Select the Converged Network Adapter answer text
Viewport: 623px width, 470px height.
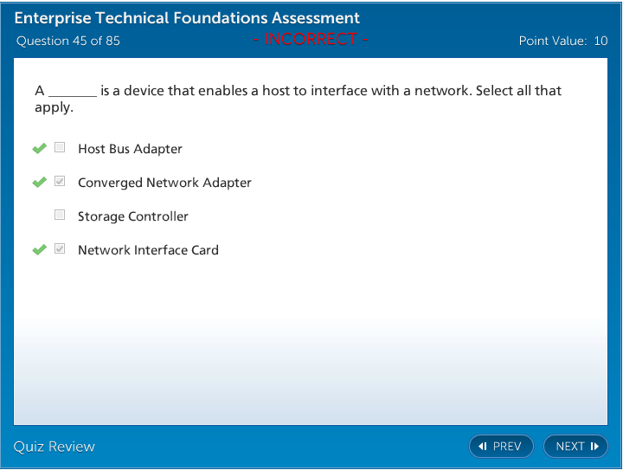(164, 183)
